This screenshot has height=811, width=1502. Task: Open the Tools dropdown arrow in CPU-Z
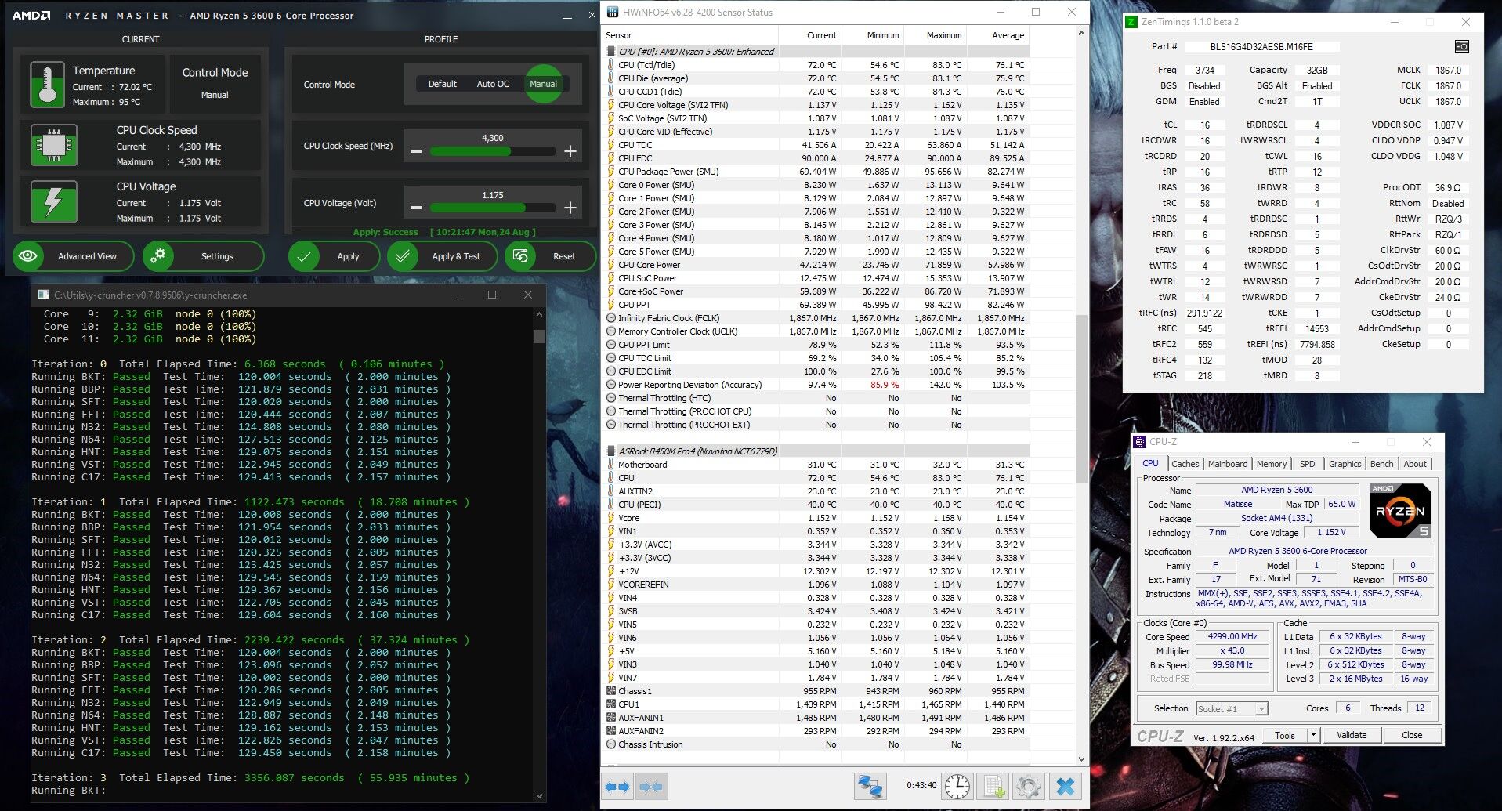point(1313,735)
